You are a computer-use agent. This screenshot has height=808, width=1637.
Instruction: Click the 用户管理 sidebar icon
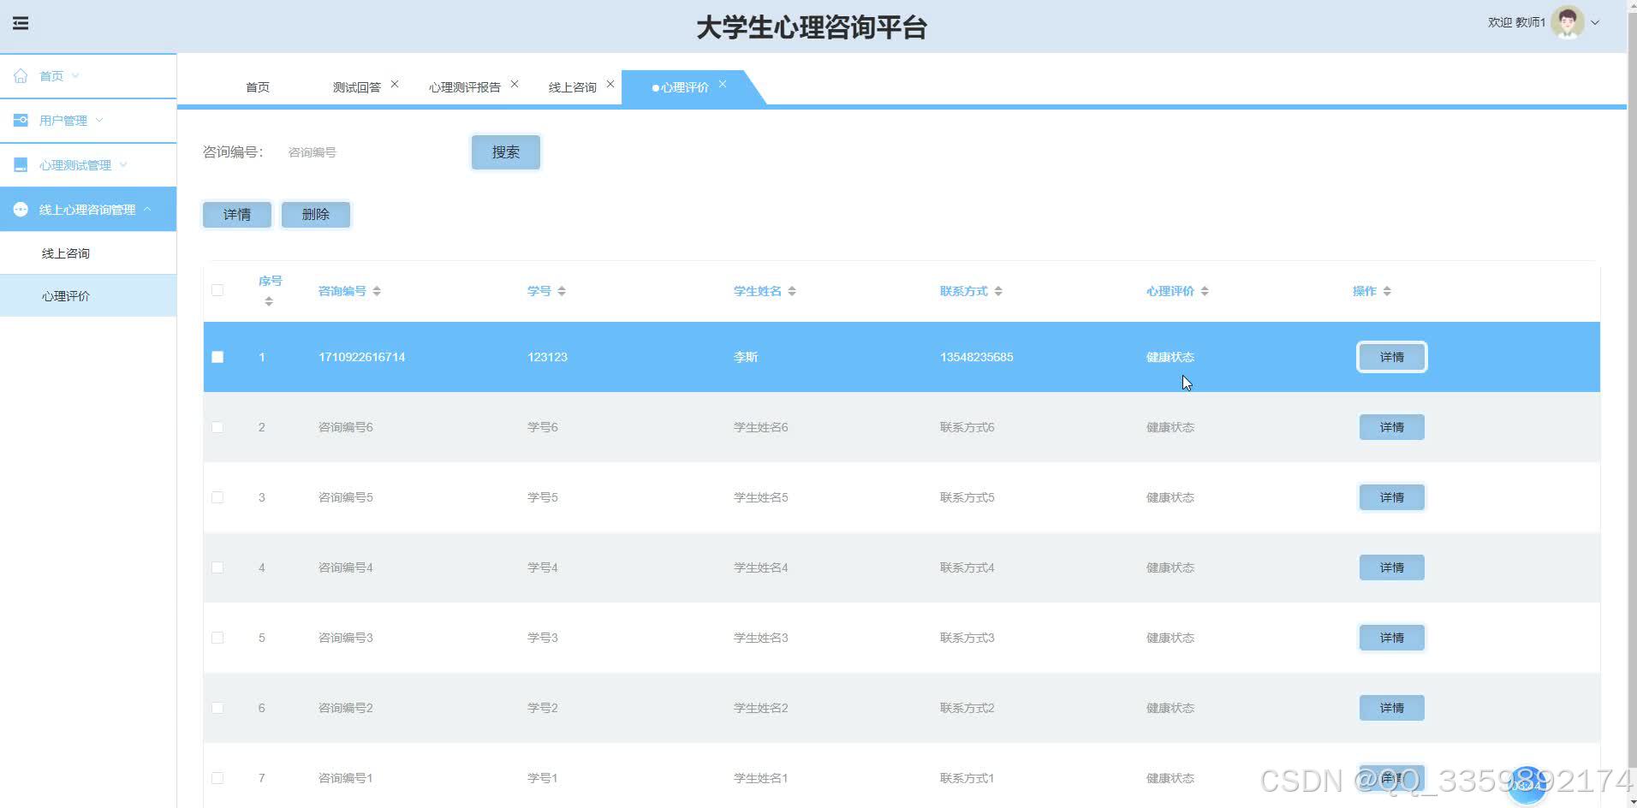coord(21,120)
